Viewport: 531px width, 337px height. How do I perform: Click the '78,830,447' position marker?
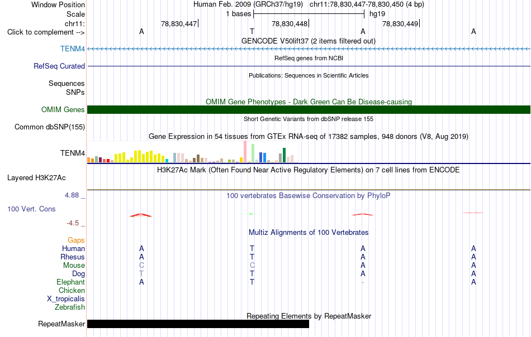[179, 23]
